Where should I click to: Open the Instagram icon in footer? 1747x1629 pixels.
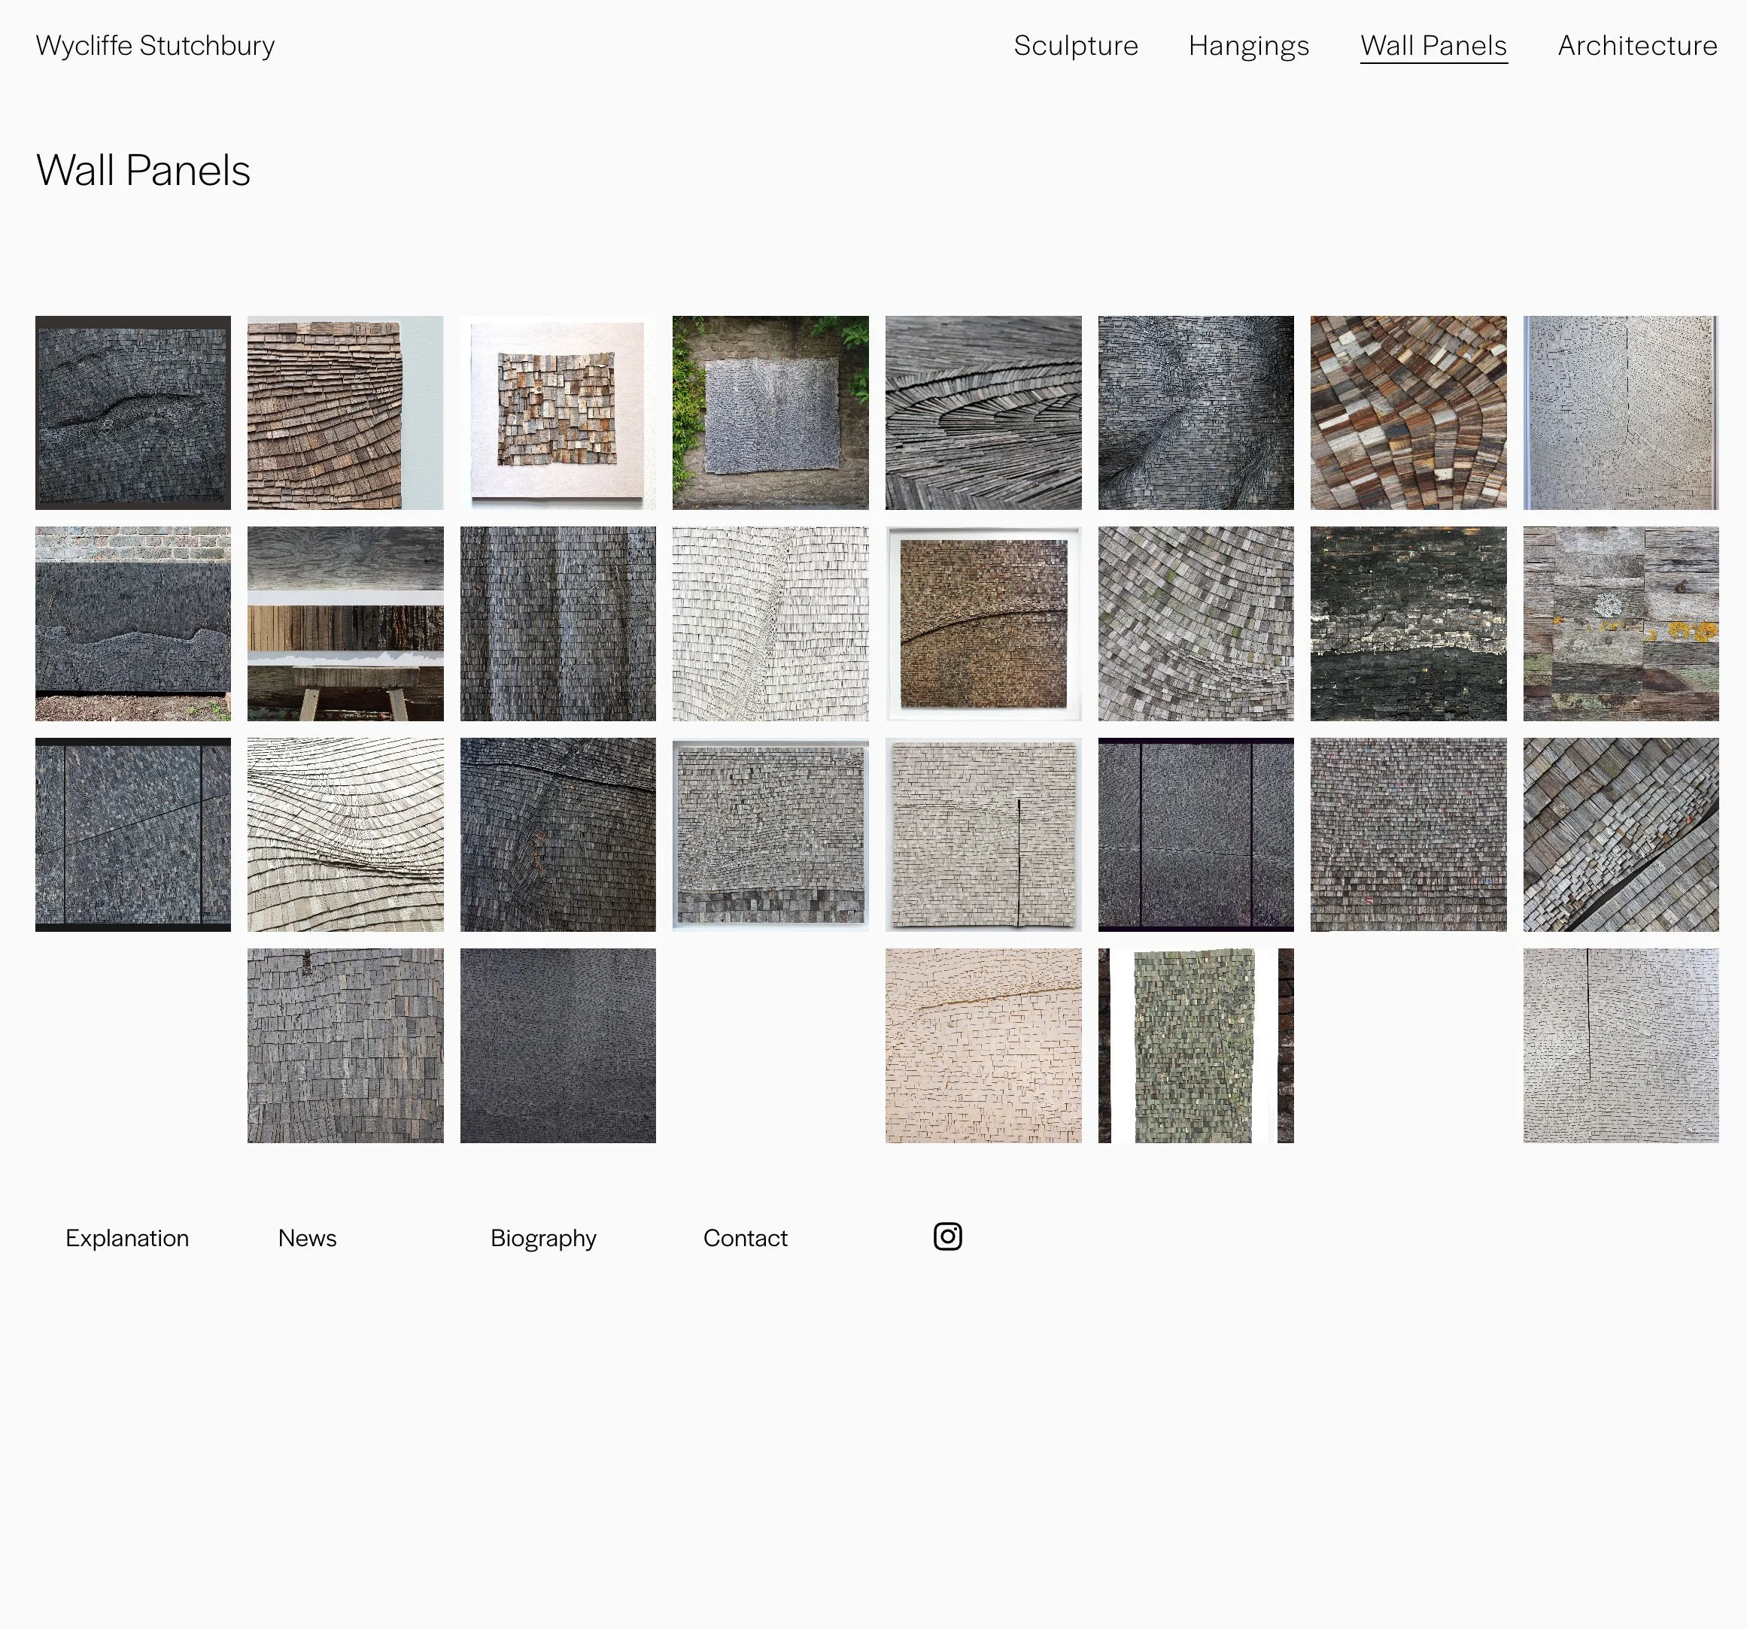(x=947, y=1236)
